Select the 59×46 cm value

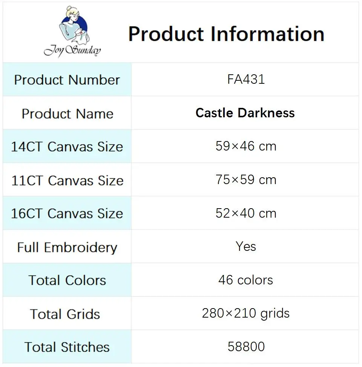point(246,146)
